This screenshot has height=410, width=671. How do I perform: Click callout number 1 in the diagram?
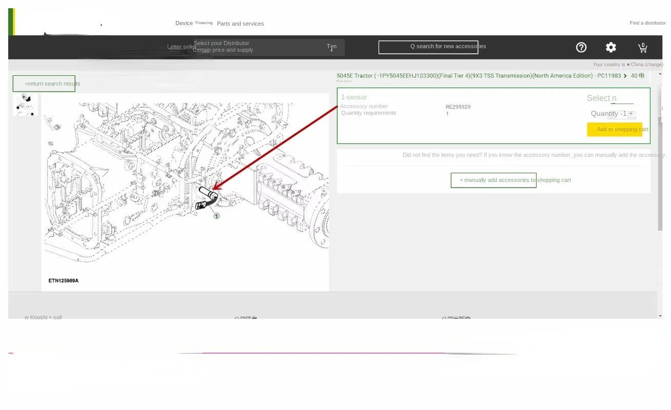coord(216,216)
